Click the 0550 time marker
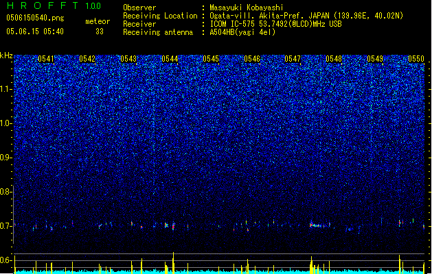The height and width of the screenshot is (274, 432). [x=416, y=59]
